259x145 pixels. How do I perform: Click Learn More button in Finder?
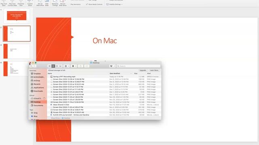(155, 70)
